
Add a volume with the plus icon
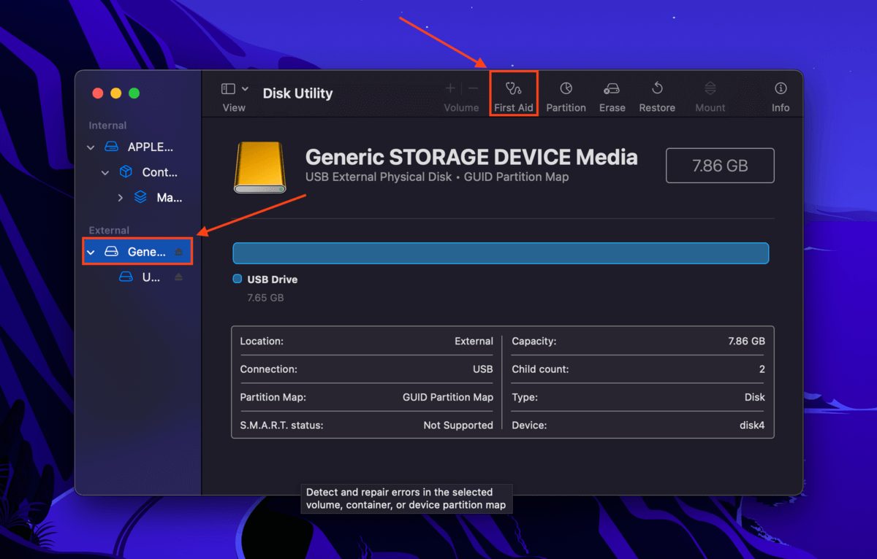450,88
